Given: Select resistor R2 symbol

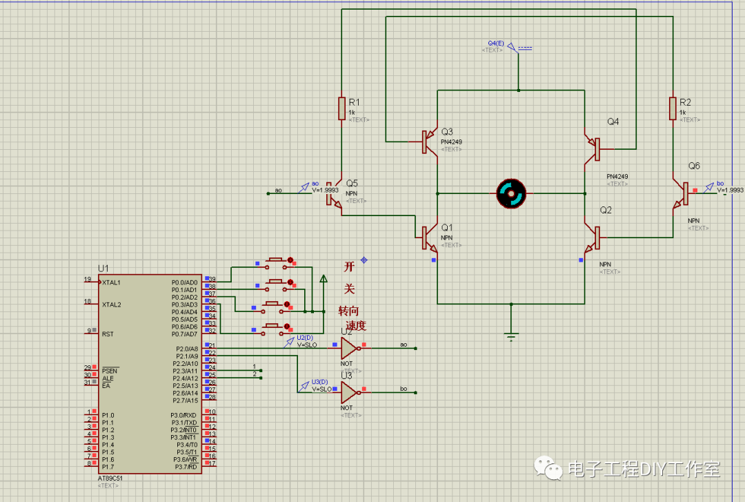Looking at the screenshot, I should 673,108.
